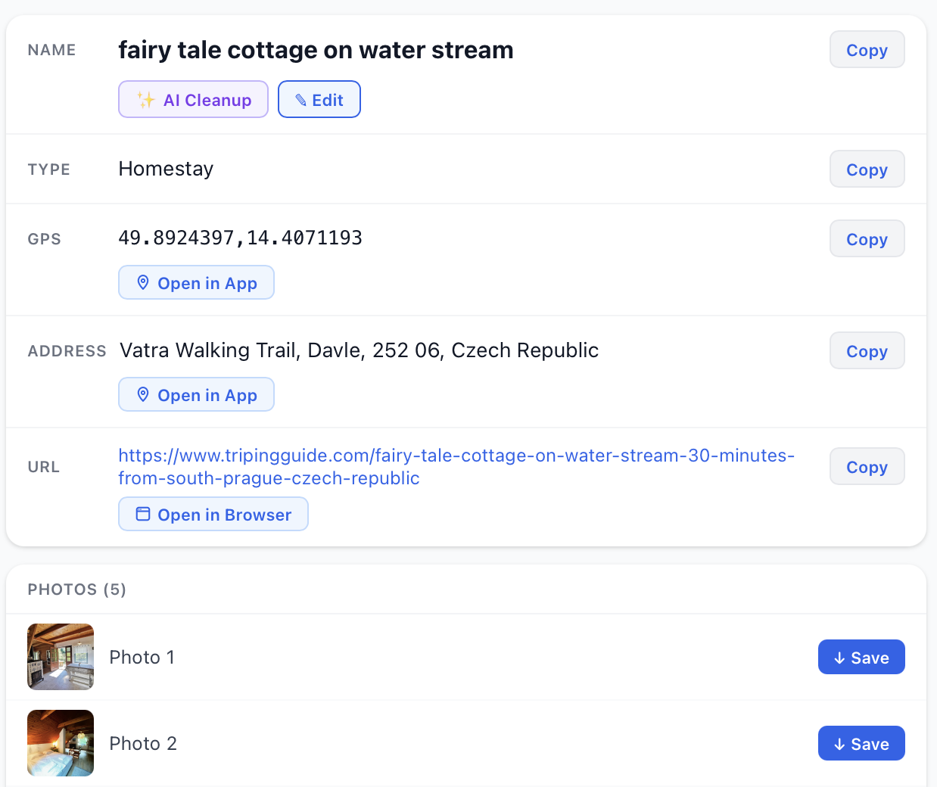Copy the Homestay type value
Screen dimensions: 937x787
(867, 170)
